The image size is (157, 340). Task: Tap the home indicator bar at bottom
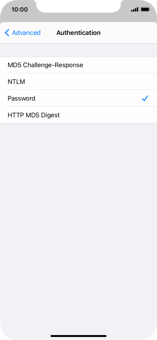point(78,336)
